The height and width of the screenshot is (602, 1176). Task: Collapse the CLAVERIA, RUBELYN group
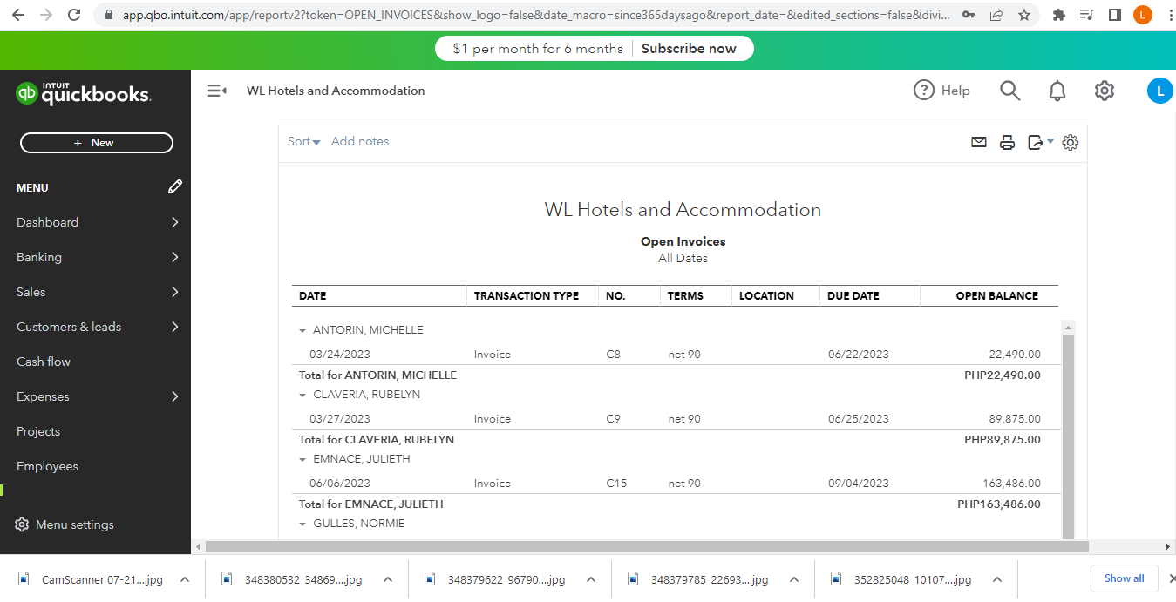click(x=302, y=396)
